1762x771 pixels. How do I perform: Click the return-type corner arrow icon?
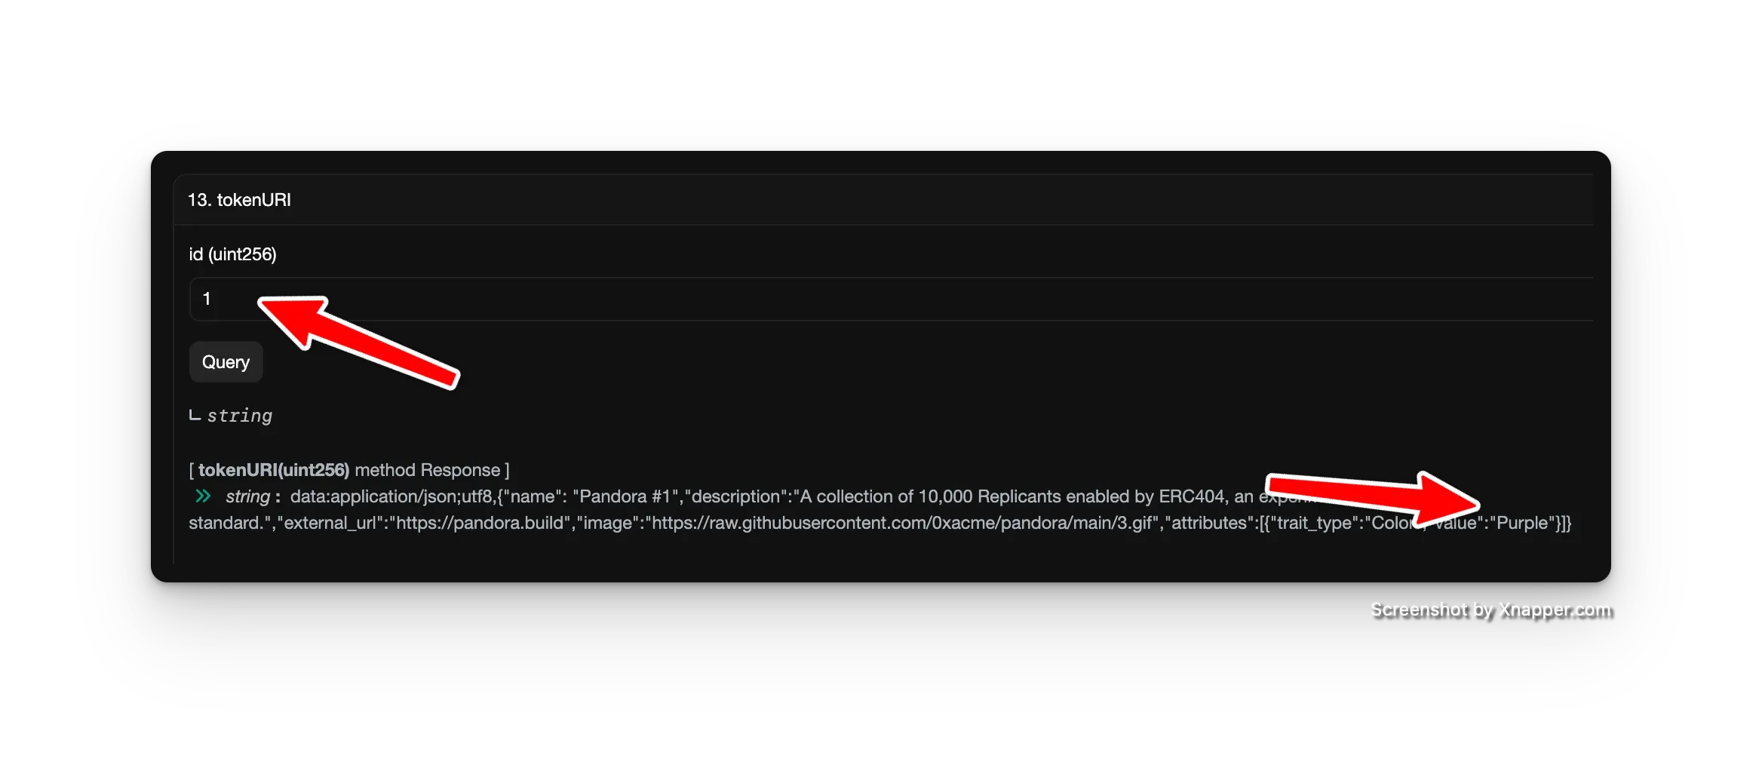point(195,416)
